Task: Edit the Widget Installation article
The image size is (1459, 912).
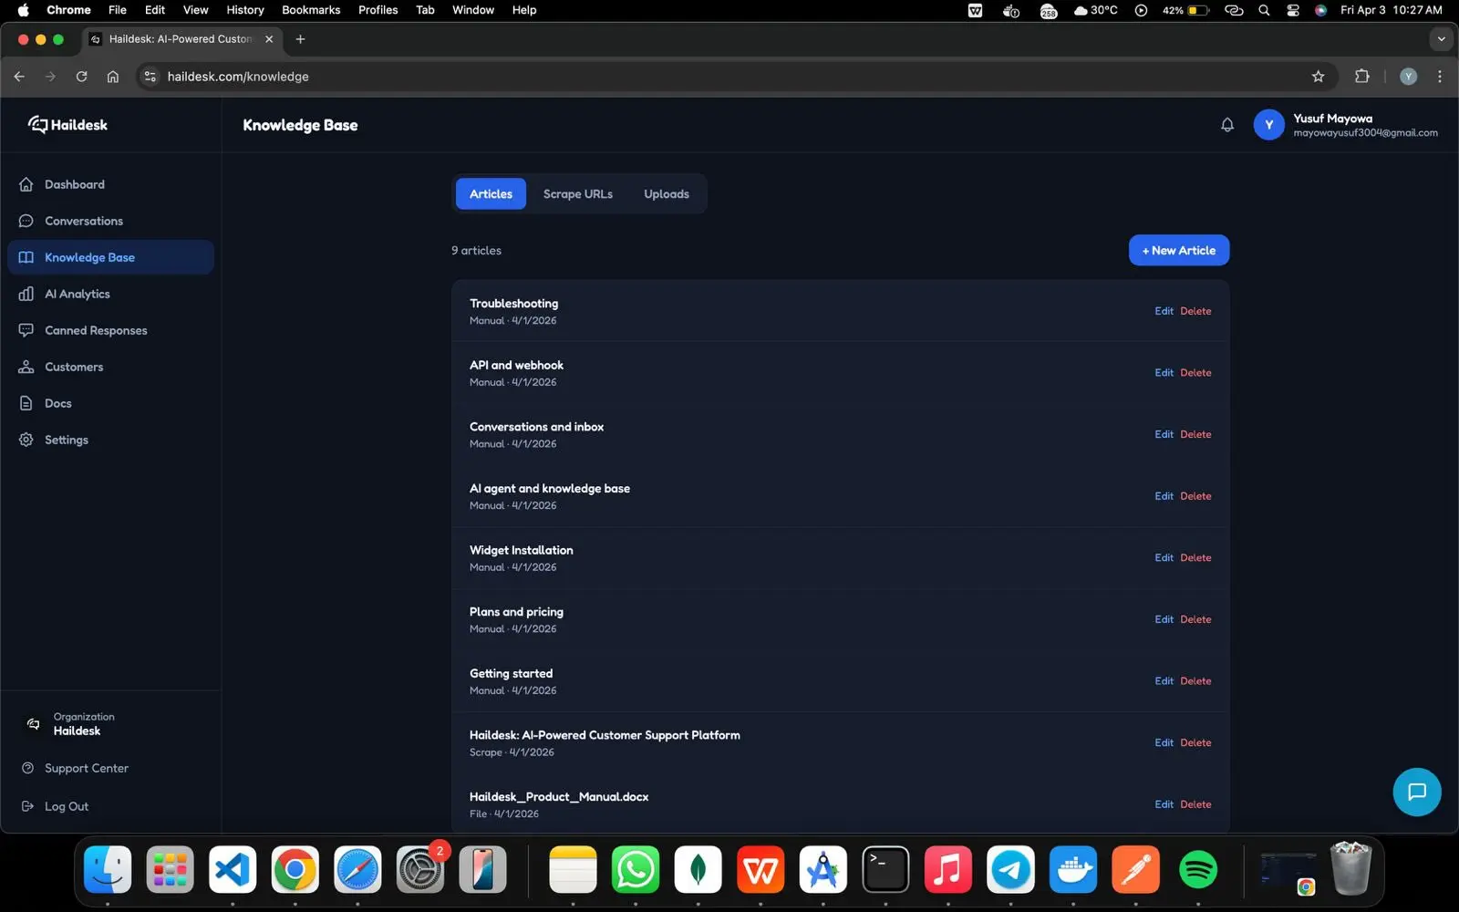Action: 1164,557
